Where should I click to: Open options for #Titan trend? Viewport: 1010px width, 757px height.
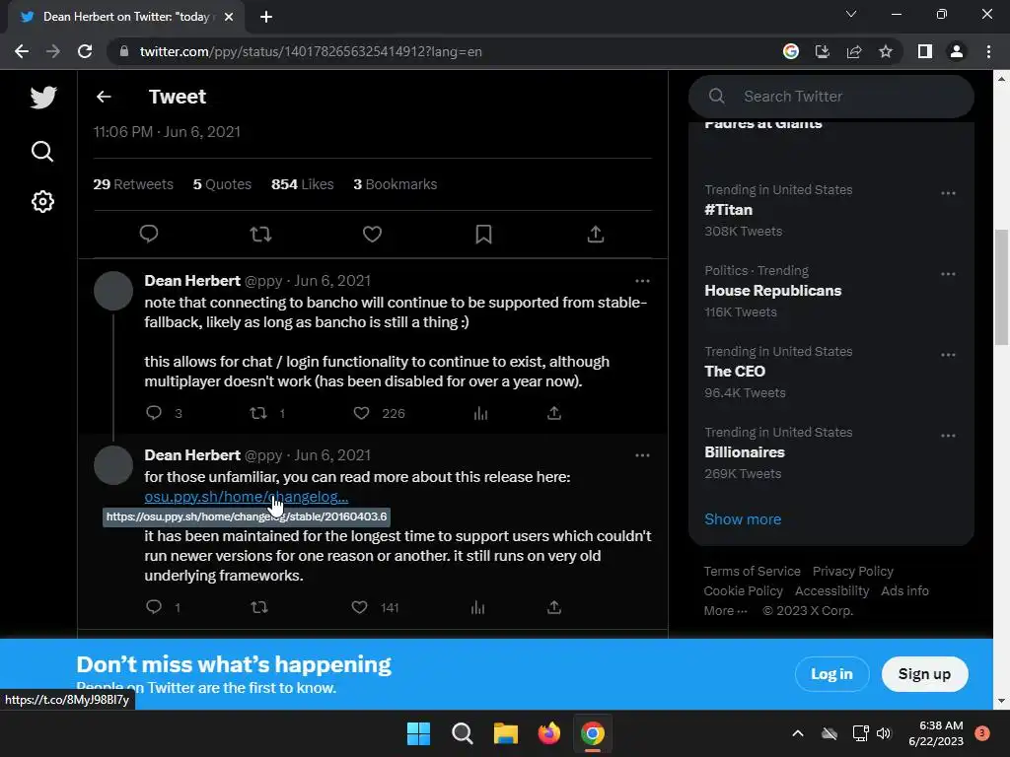point(948,193)
